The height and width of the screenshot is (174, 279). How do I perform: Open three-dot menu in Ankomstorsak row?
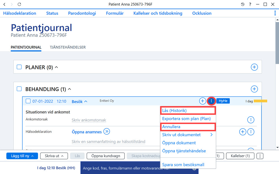click(251, 120)
